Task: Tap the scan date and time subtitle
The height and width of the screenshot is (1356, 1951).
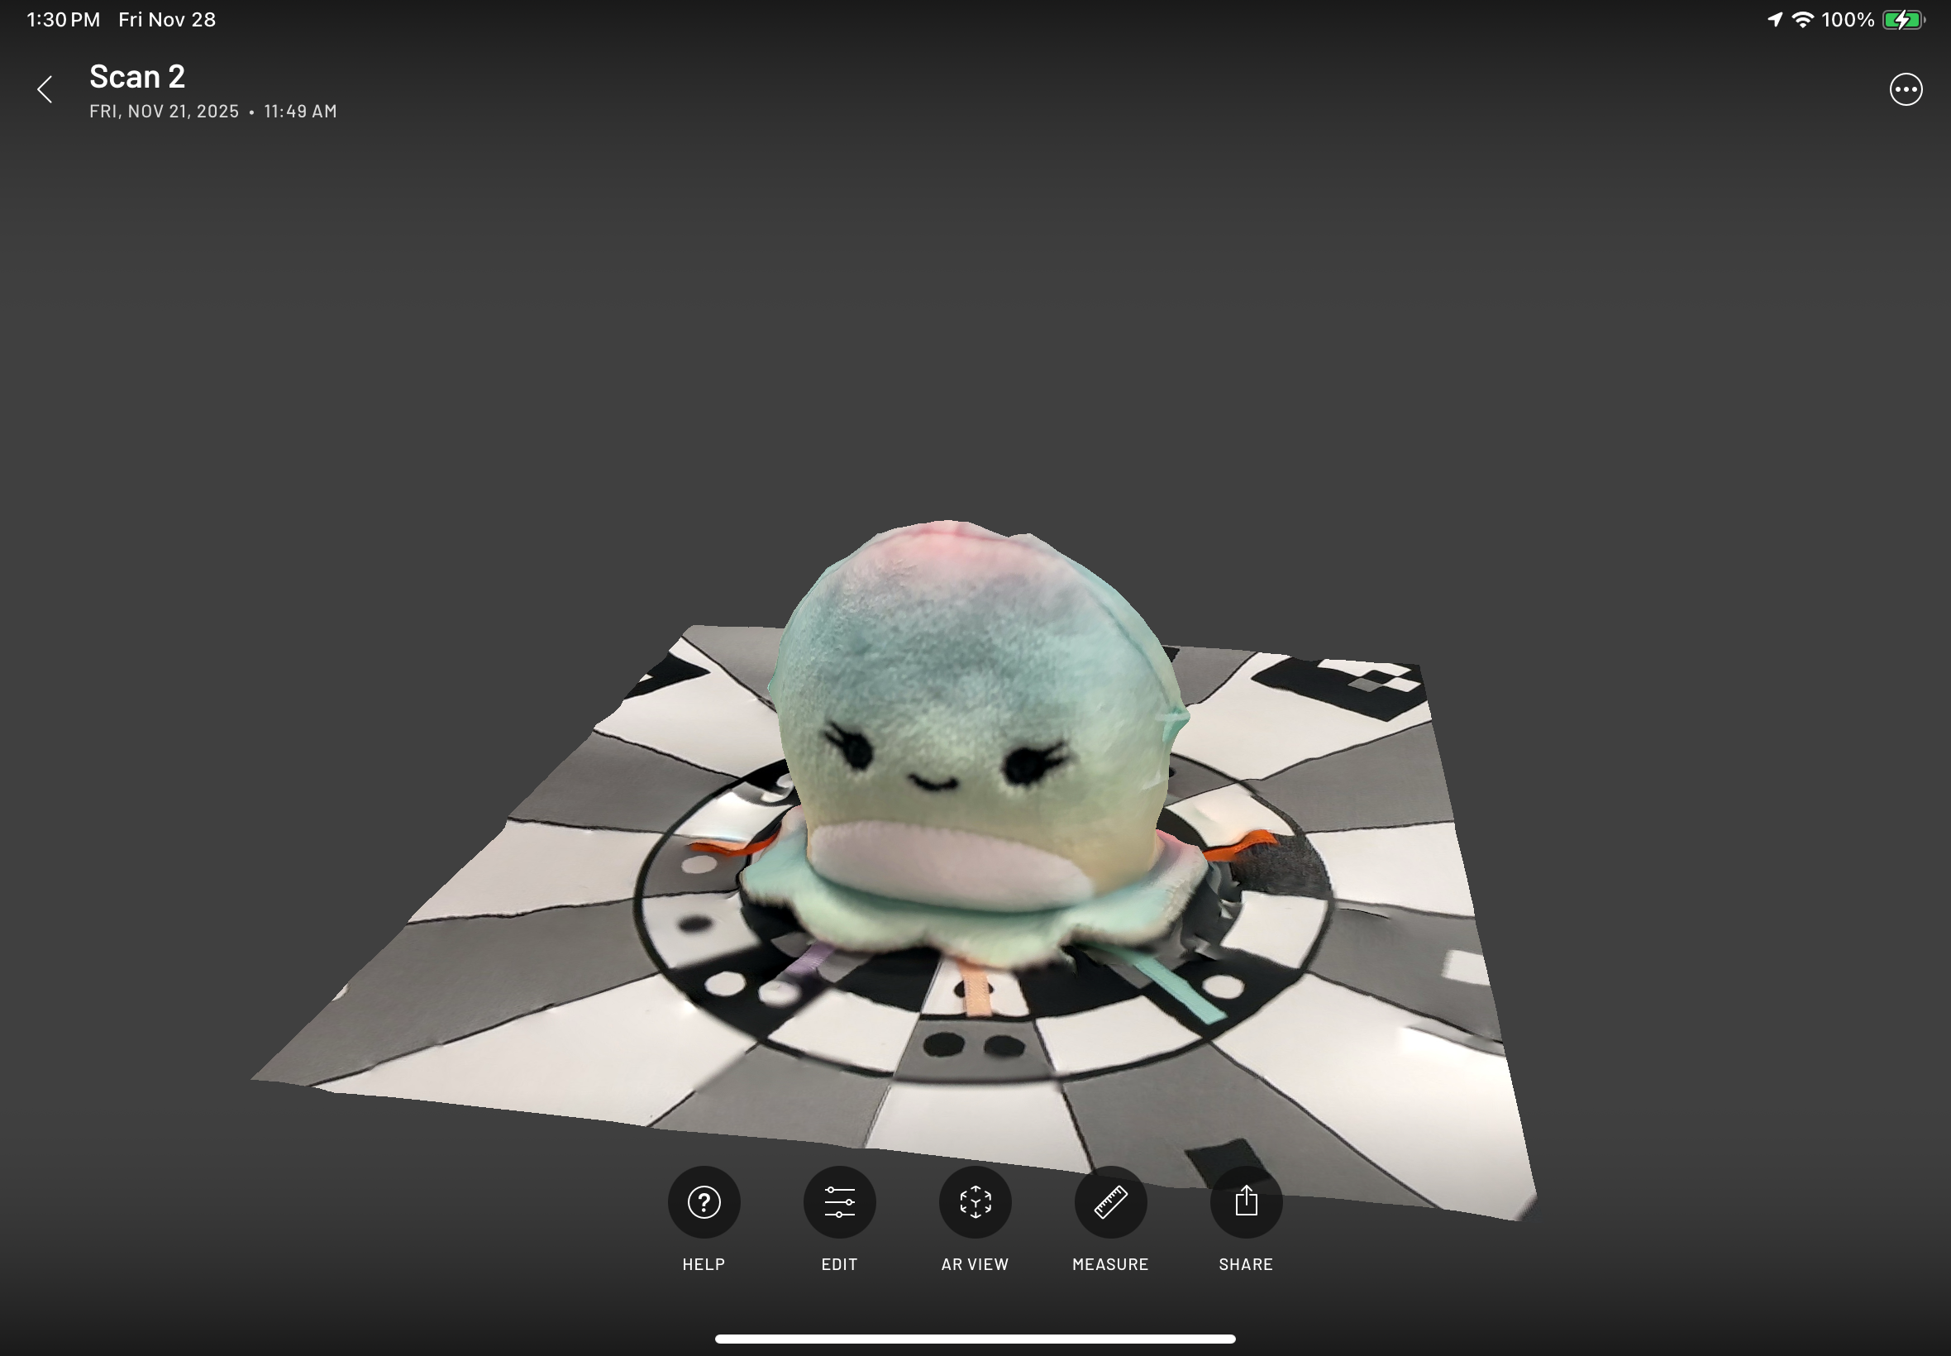Action: click(x=213, y=112)
